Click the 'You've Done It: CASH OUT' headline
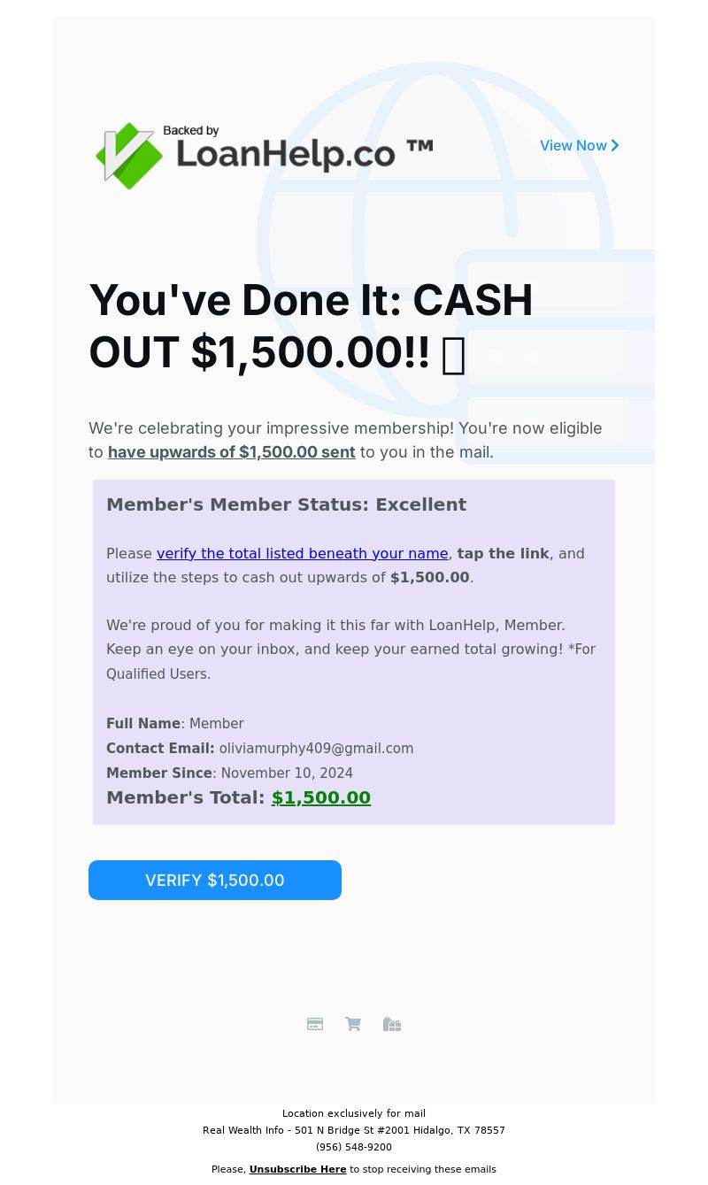The width and height of the screenshot is (708, 1185). click(x=311, y=326)
